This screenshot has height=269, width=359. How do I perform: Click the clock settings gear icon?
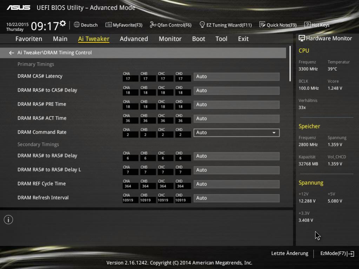point(63,23)
